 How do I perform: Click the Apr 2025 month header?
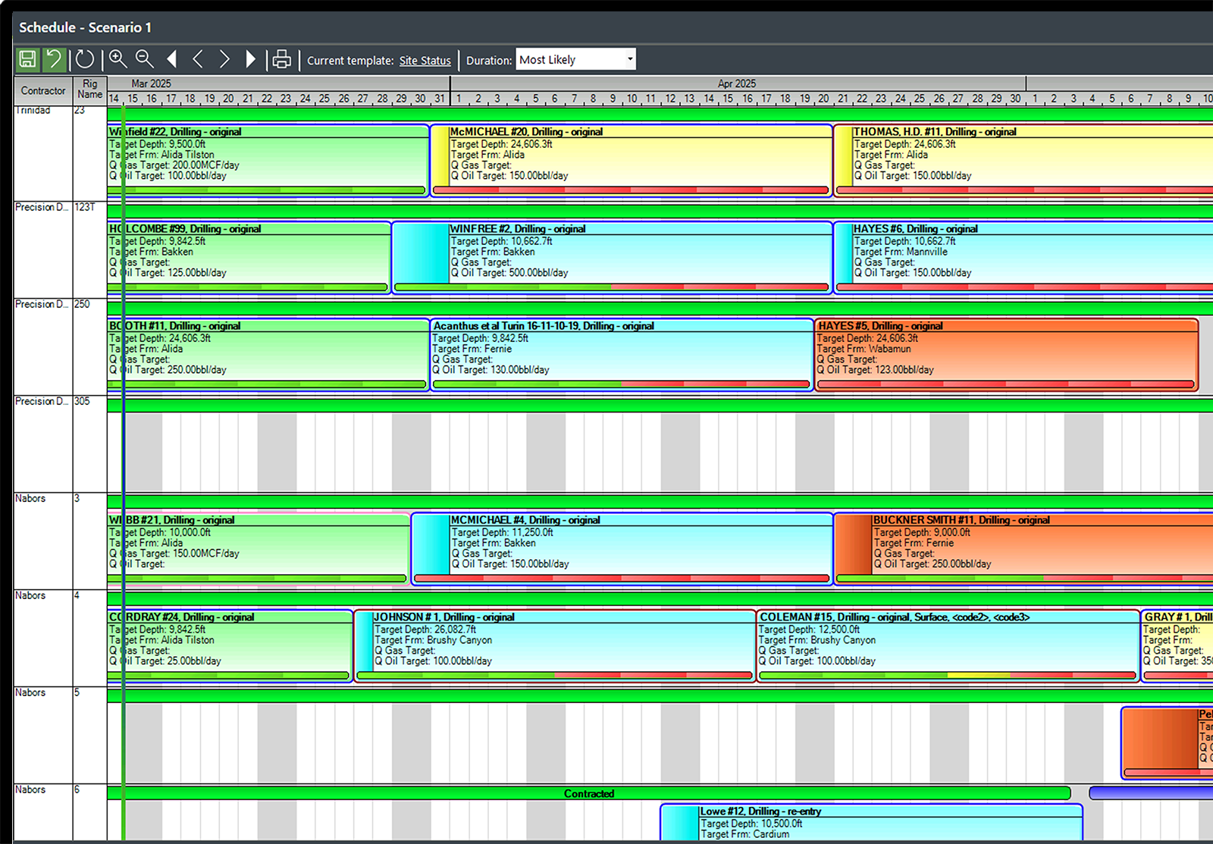pos(736,83)
